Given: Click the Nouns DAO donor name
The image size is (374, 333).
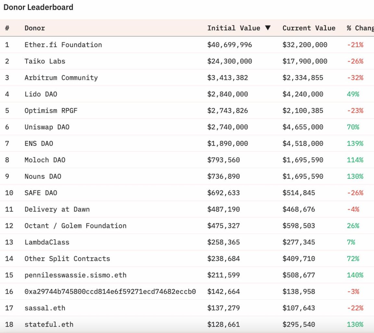Looking at the screenshot, I should point(43,177).
